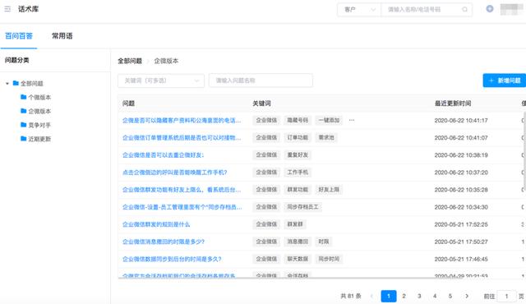The height and width of the screenshot is (304, 526).
Task: Click the folder icon next to 企微版本
Action: pyautogui.click(x=24, y=111)
